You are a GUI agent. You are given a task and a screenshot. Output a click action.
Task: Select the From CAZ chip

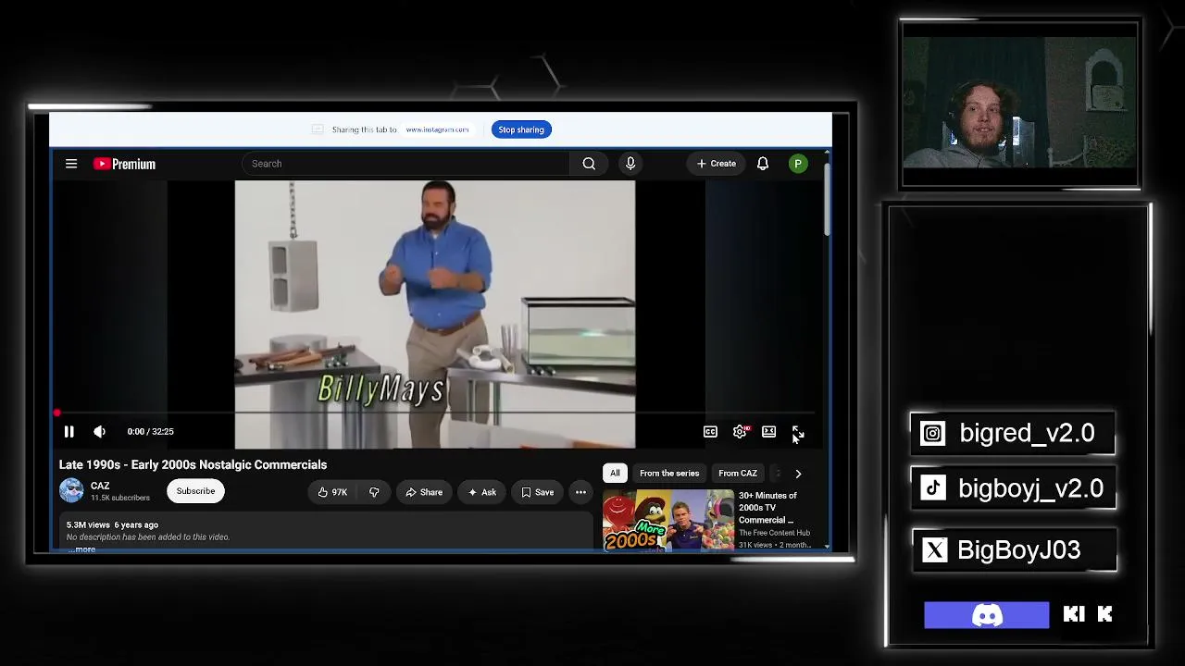(738, 474)
